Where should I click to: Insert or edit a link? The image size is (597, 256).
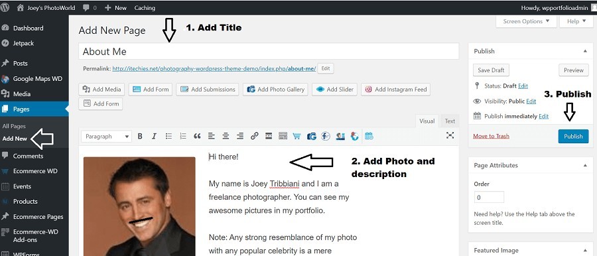[x=254, y=136]
